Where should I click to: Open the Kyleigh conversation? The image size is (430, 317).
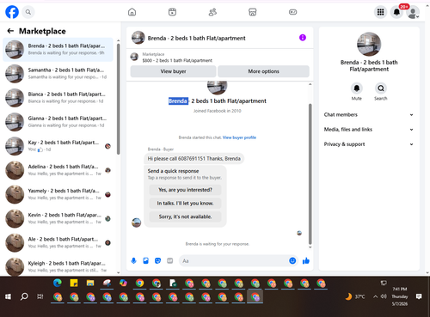pos(58,266)
